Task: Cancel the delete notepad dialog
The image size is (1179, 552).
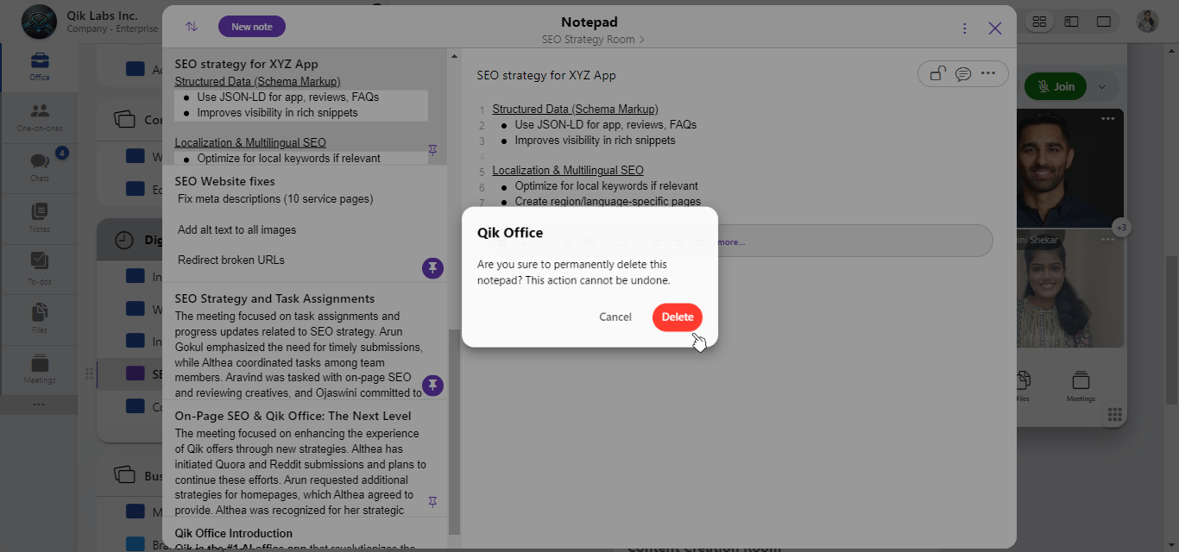Action: (x=615, y=317)
